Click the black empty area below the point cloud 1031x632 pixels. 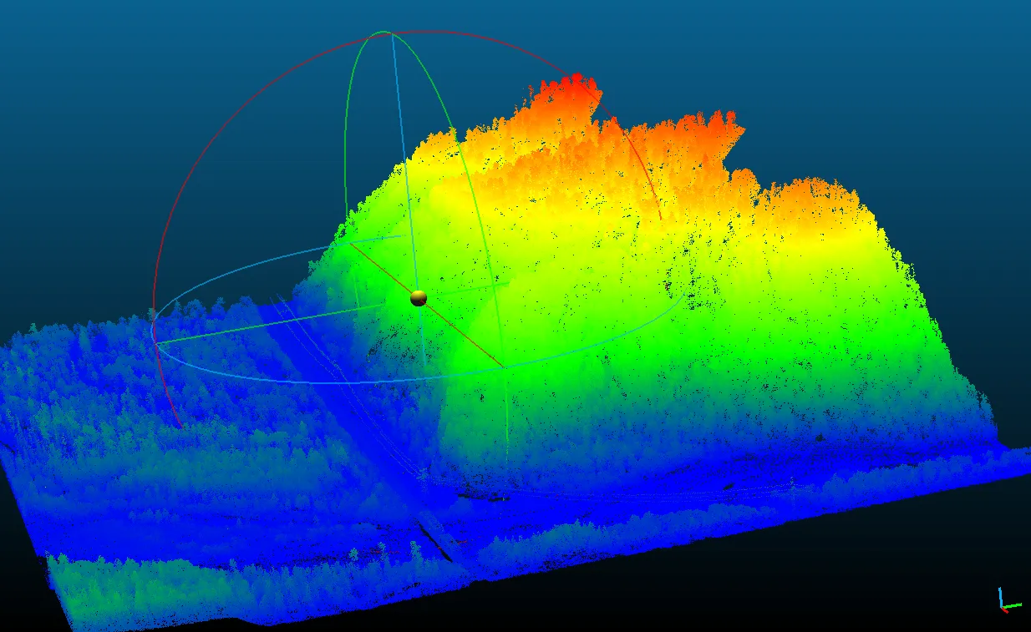tap(752, 584)
